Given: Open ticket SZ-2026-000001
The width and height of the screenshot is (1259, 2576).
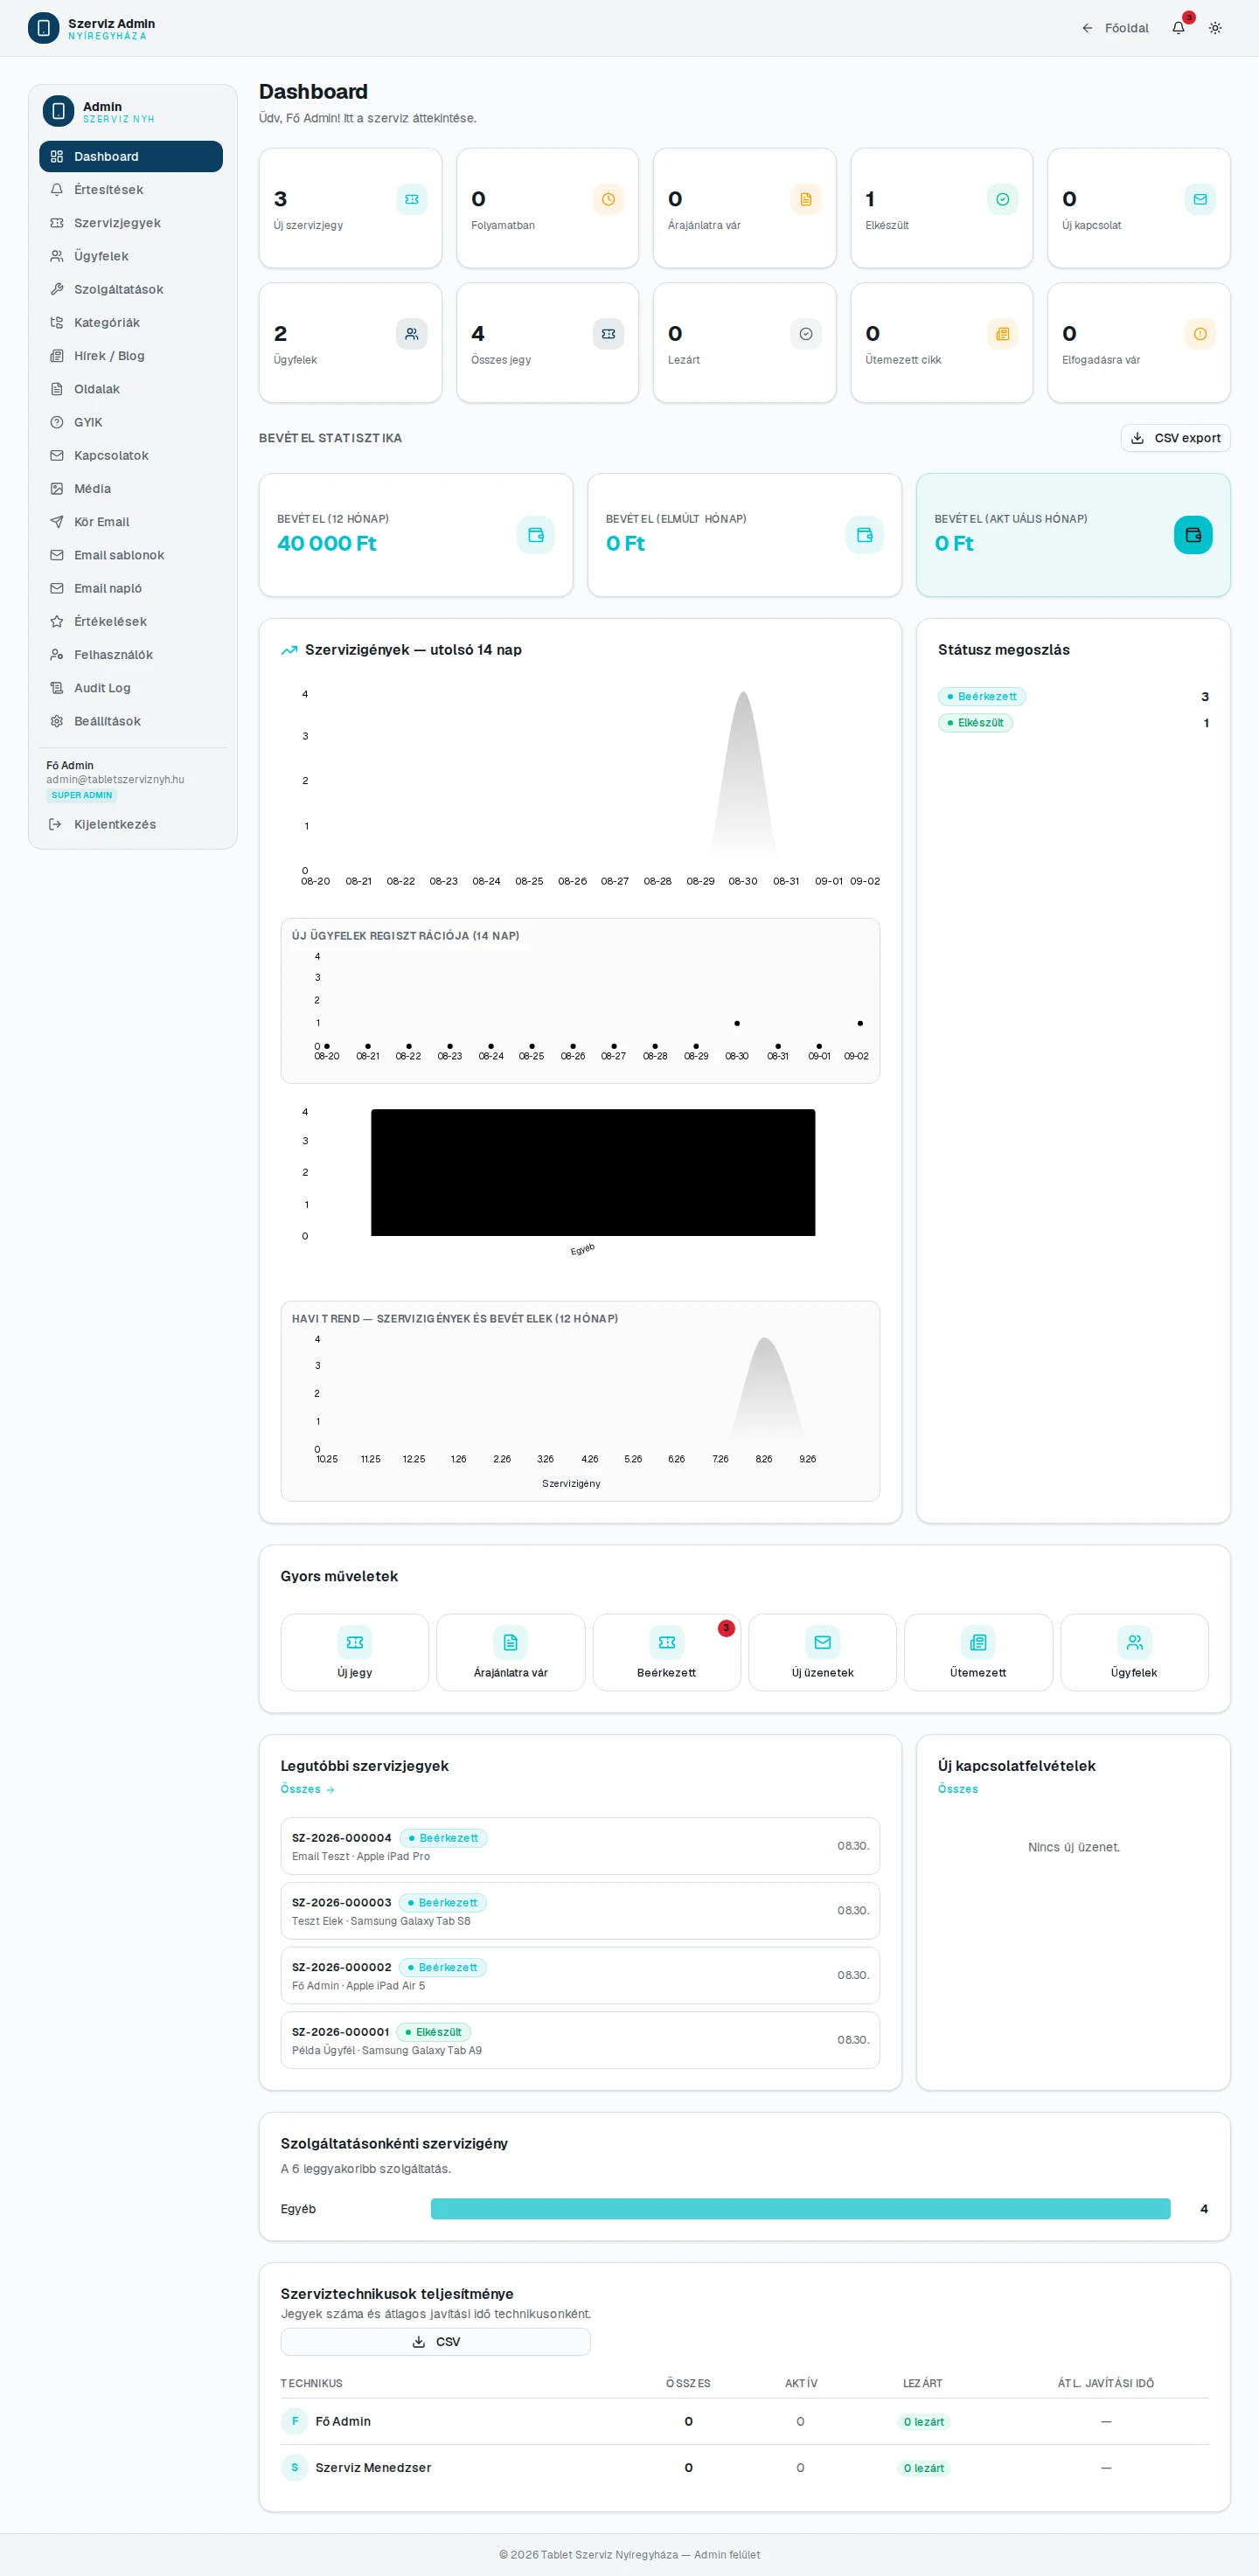Looking at the screenshot, I should 580,2040.
